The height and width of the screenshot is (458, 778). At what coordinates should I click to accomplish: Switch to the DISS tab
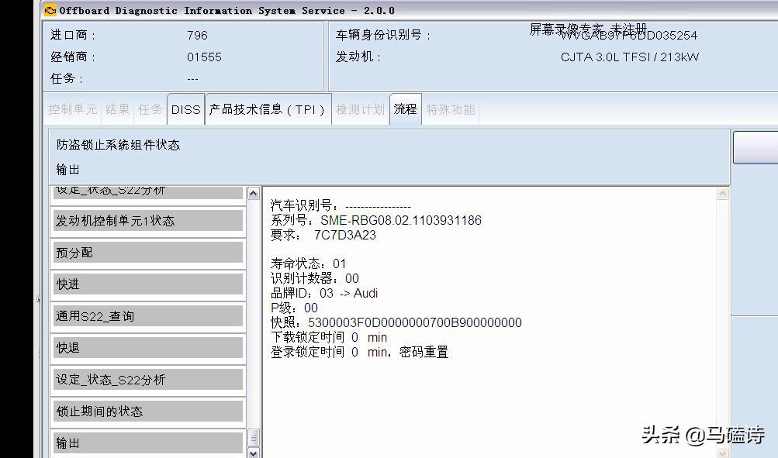[185, 109]
